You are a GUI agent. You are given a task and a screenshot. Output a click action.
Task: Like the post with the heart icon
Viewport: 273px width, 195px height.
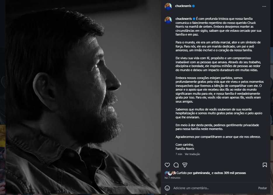click(x=167, y=165)
